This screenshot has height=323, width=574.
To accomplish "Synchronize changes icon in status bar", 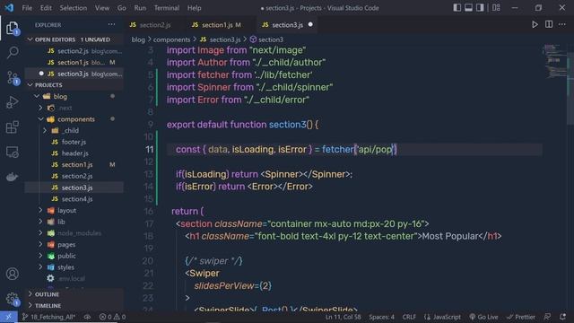I will click(x=87, y=317).
